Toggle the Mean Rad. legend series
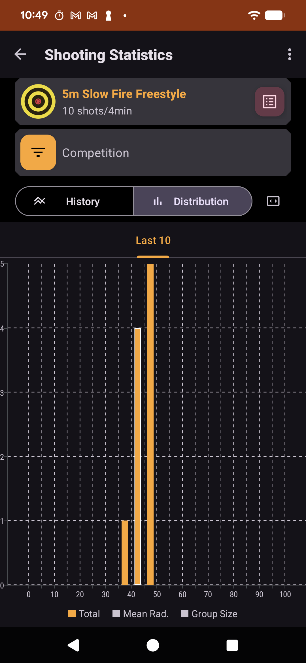 141,614
